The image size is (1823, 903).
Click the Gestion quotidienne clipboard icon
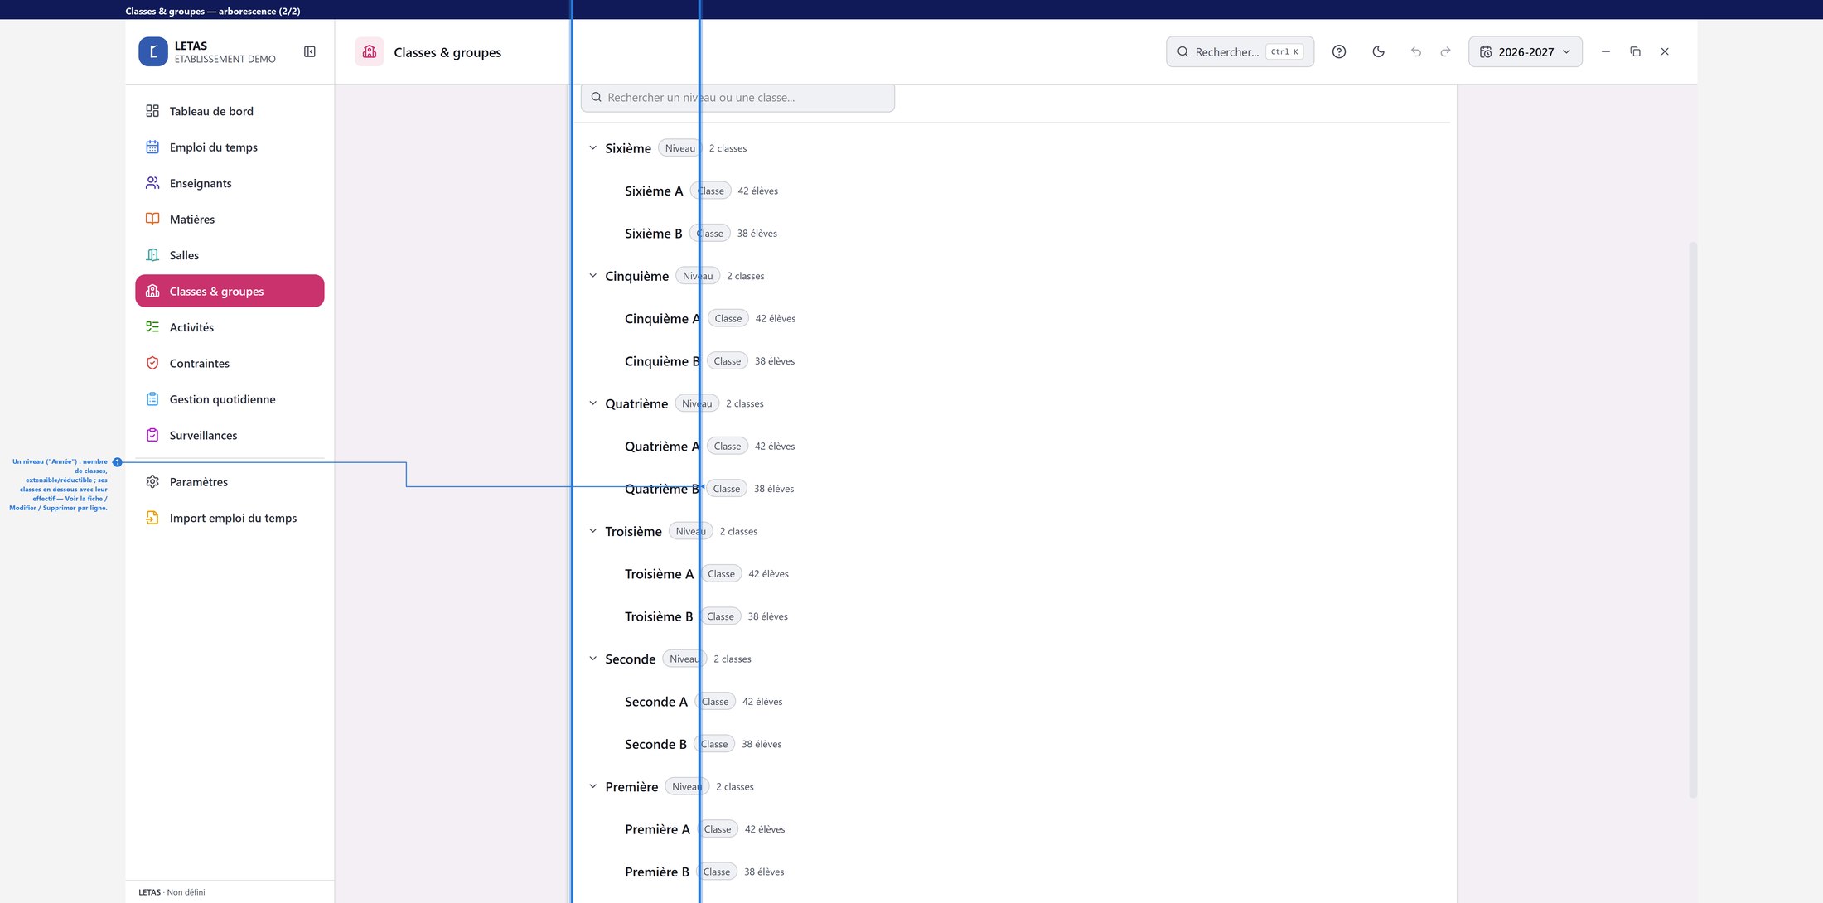pos(152,399)
